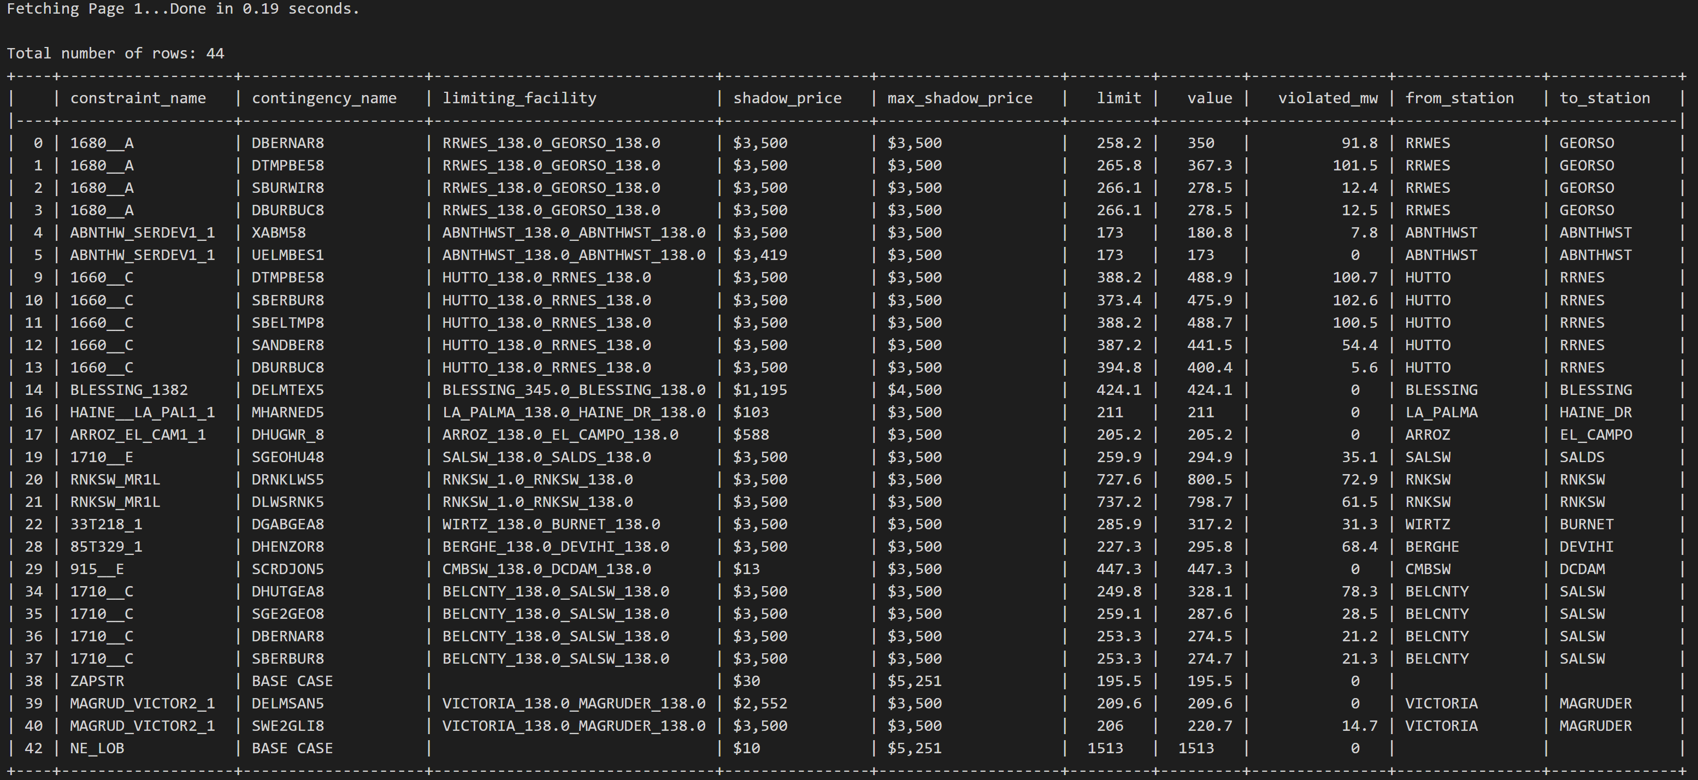Image resolution: width=1698 pixels, height=780 pixels.
Task: Click the XABM58 contingency entry
Action: [x=278, y=233]
